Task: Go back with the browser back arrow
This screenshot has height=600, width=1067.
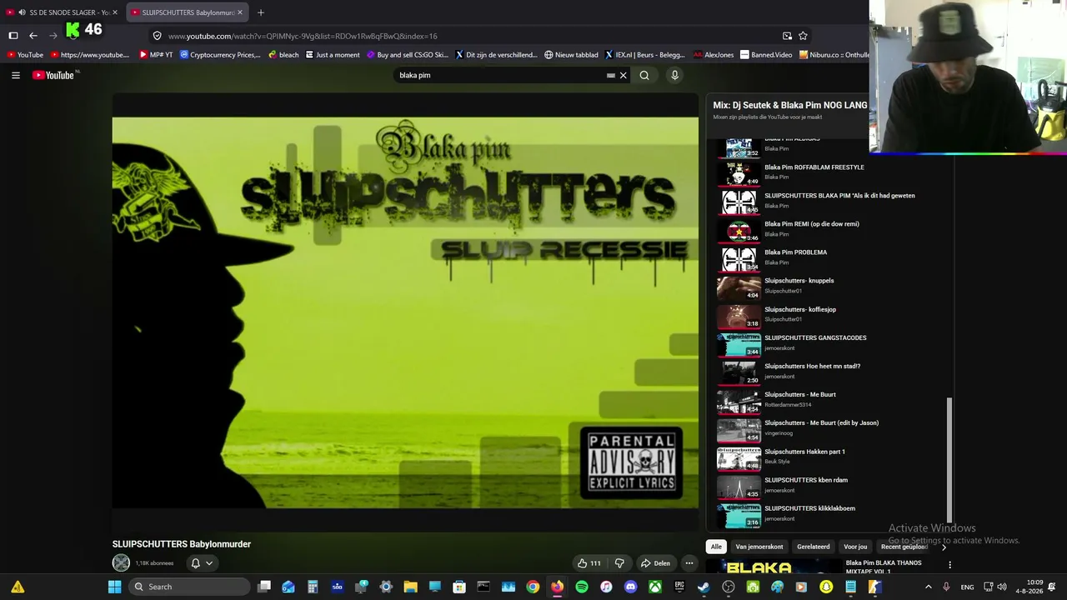Action: (x=33, y=36)
